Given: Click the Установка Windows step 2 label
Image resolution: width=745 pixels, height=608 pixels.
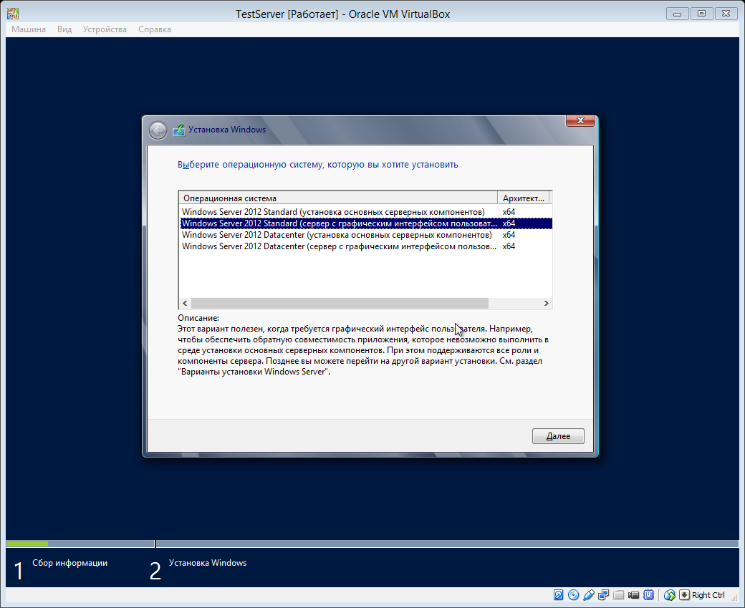Looking at the screenshot, I should [208, 563].
